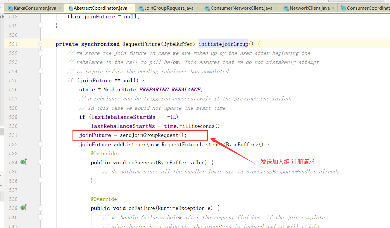Click the RequestFuture return type on line 521
The image size is (390, 228).
[x=141, y=44]
